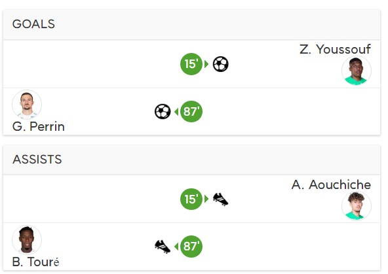This screenshot has height=274, width=388.
Task: Click the boot icon next to 15' assist
Action: coord(220,199)
